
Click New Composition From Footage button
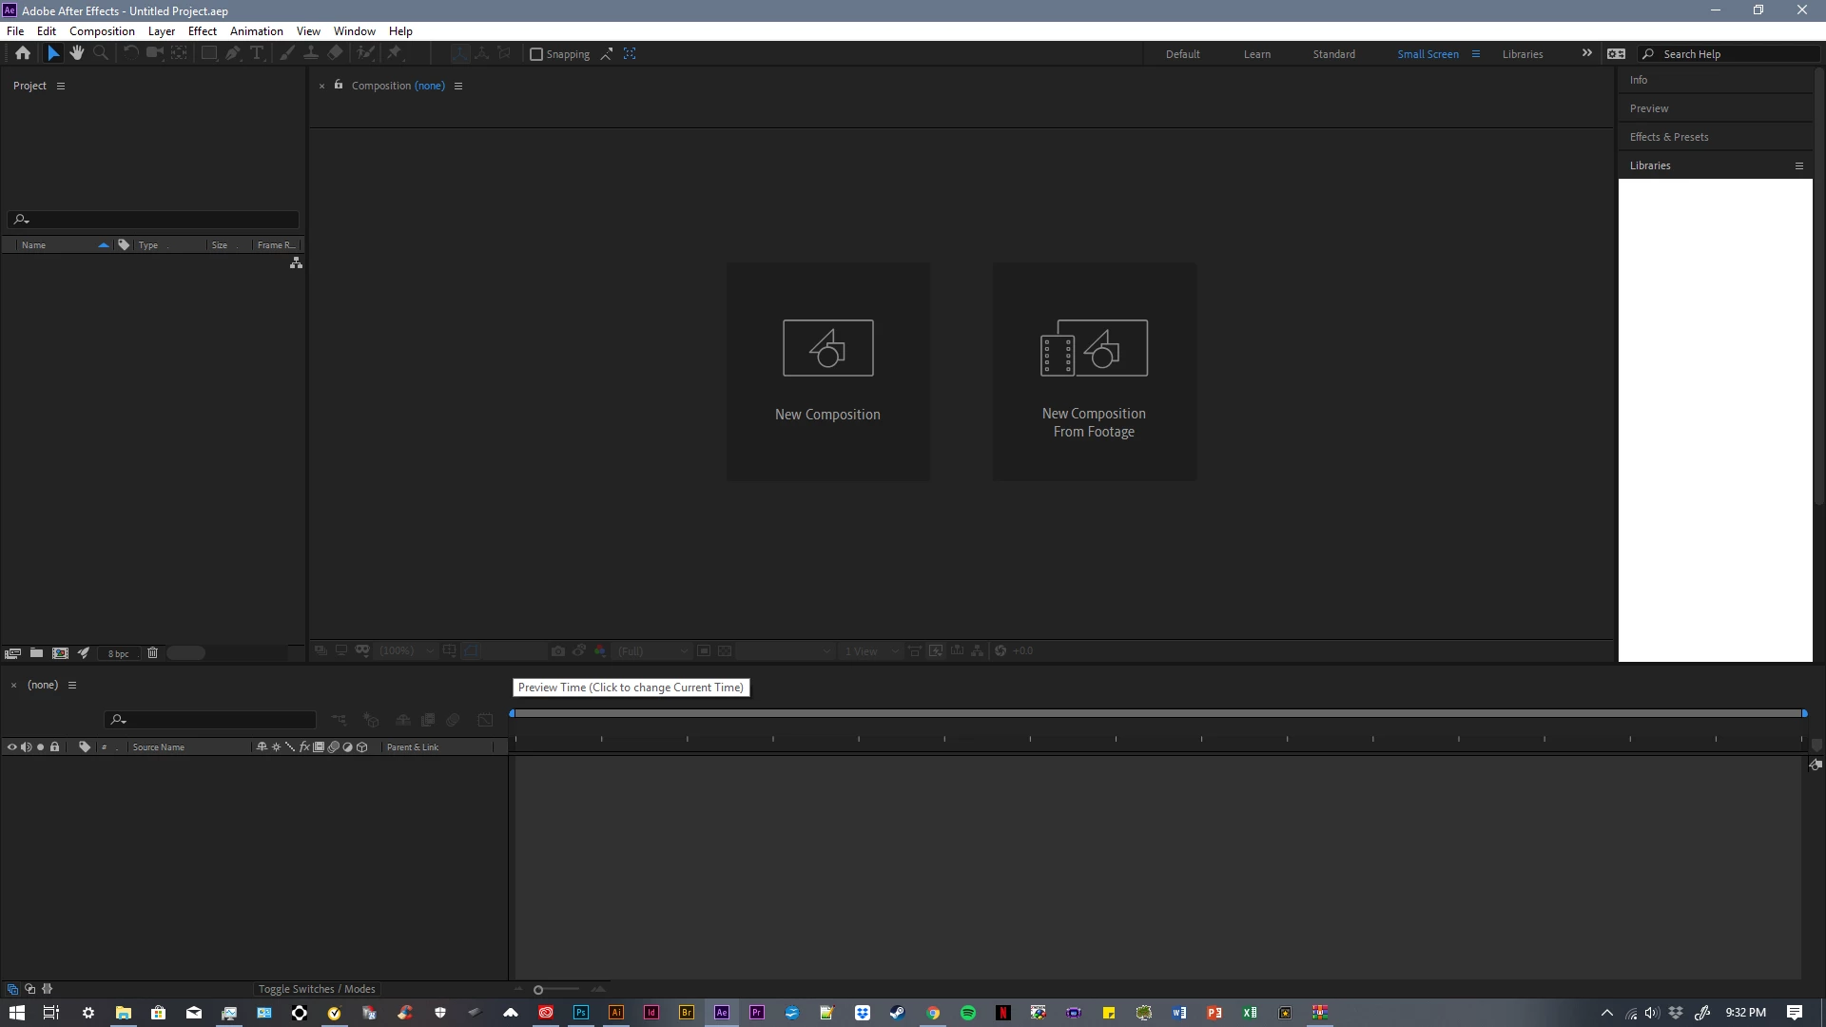click(x=1094, y=371)
